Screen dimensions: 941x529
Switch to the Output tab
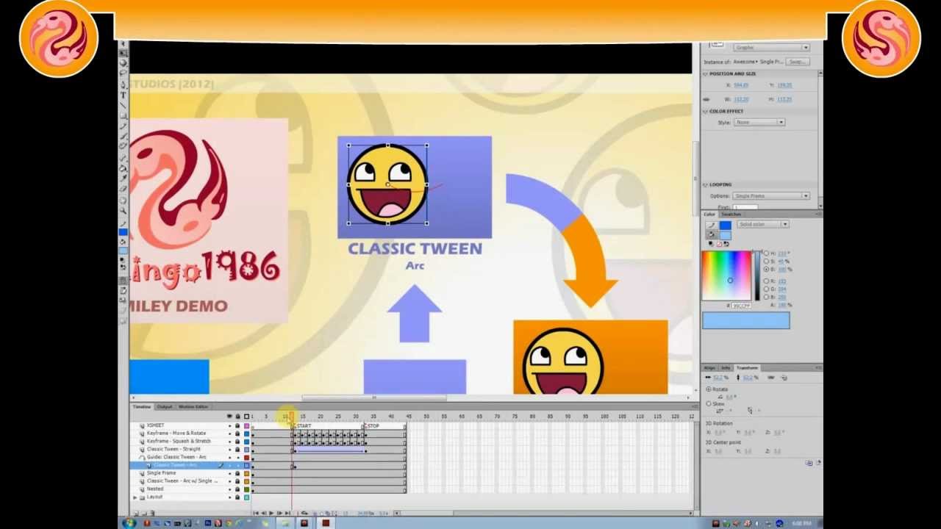point(165,406)
